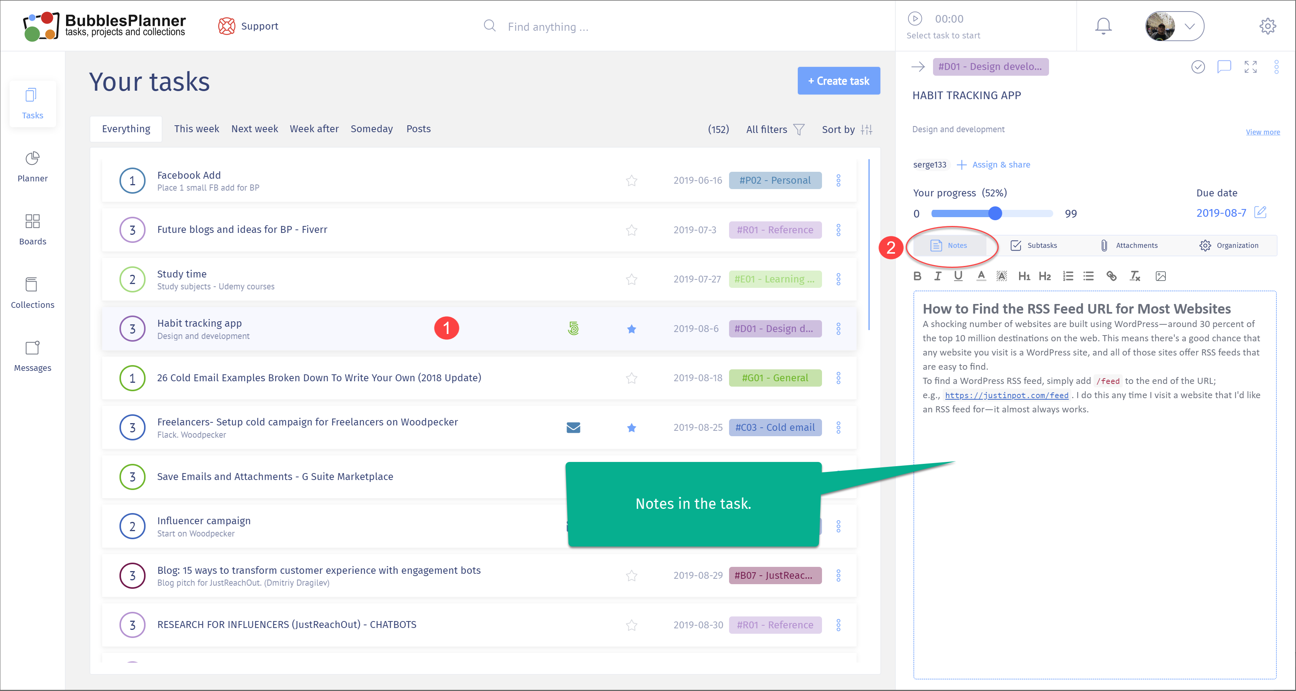The image size is (1296, 691).
Task: Choose text color in notes editor
Action: [x=981, y=276]
